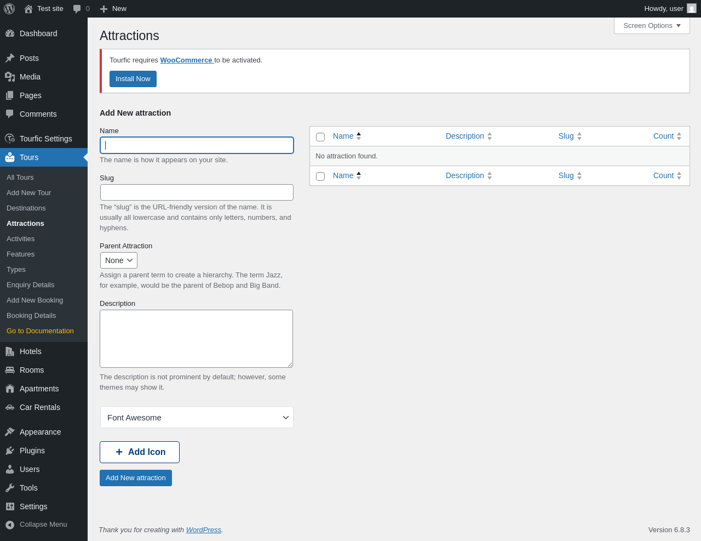Screen dimensions: 701x541
Task: Expand the Screen Options panel
Action: pos(652,26)
